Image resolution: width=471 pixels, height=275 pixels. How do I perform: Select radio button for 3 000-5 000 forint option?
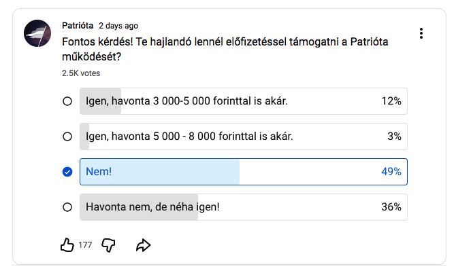coord(67,101)
